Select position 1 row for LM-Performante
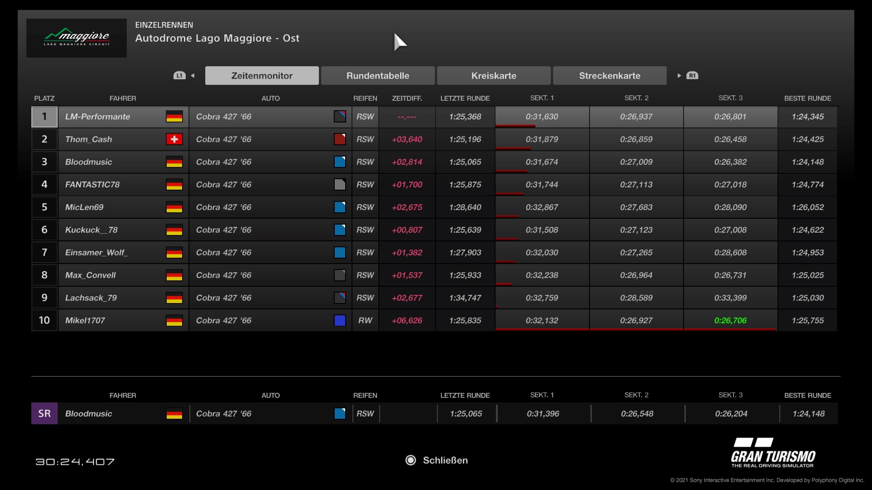This screenshot has width=872, height=490. [45, 117]
